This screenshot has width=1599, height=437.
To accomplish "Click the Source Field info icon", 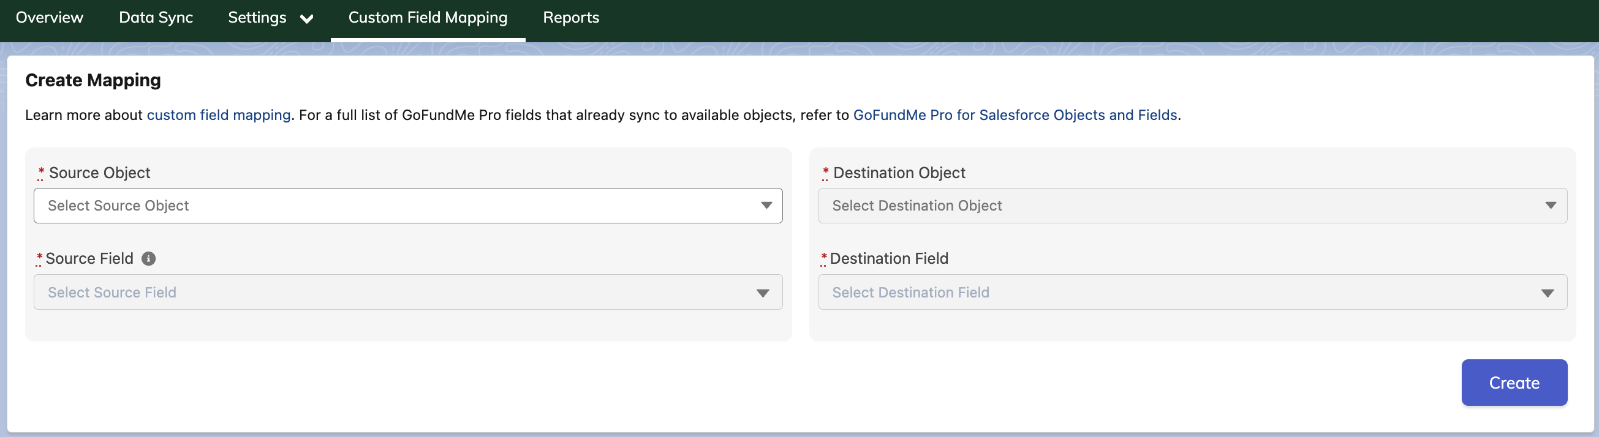I will (148, 258).
